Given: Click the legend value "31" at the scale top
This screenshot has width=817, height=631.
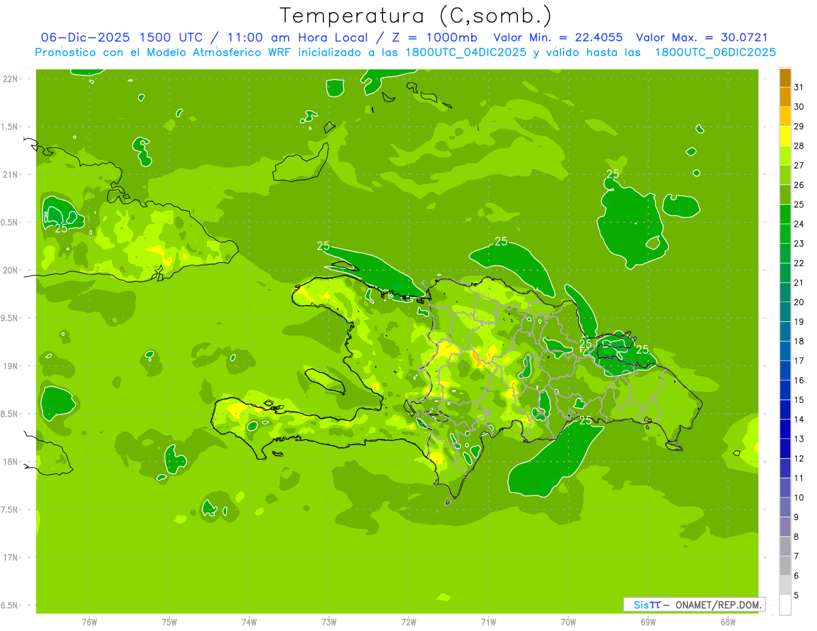Looking at the screenshot, I should (799, 87).
